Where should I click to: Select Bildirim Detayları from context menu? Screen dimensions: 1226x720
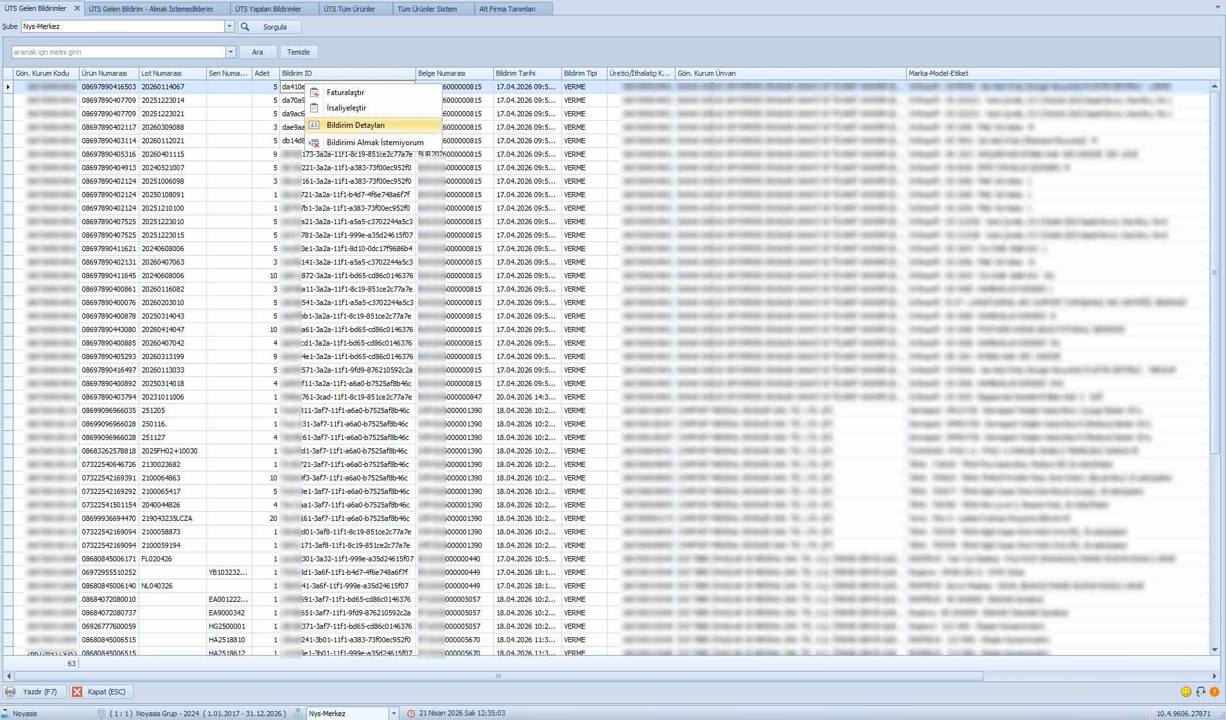[355, 125]
